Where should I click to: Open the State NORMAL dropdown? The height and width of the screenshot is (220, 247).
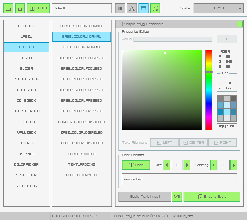click(x=219, y=8)
